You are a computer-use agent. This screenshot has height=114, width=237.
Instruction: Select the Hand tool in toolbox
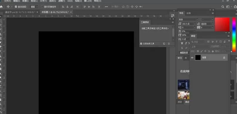(1, 100)
